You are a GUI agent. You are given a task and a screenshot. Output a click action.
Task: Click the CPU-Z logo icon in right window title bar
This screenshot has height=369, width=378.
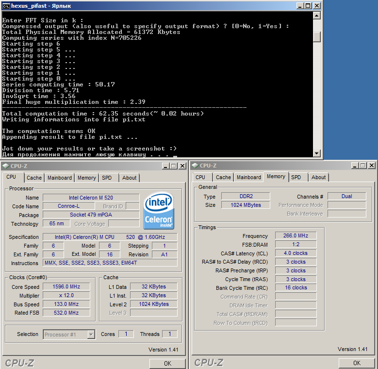[195, 166]
